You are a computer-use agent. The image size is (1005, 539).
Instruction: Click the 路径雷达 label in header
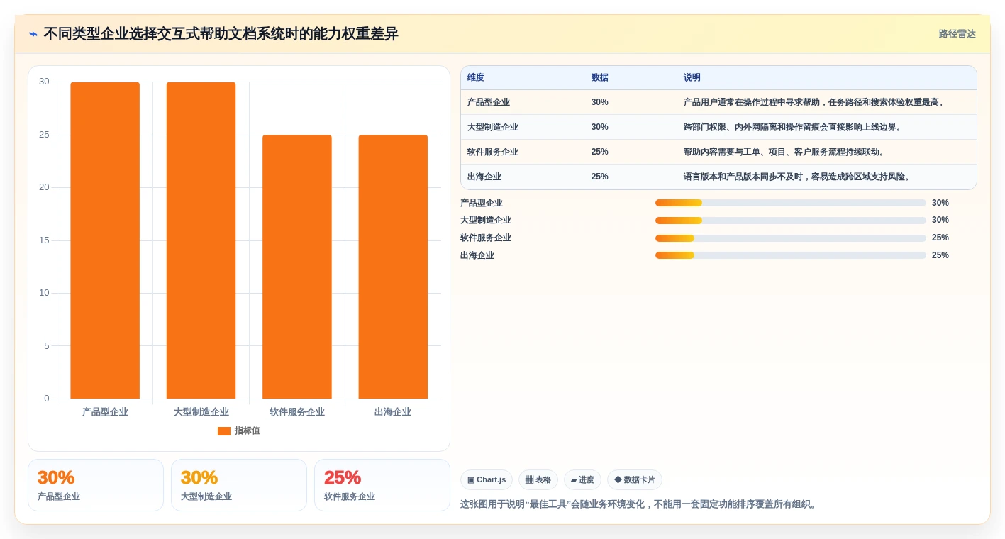(957, 34)
